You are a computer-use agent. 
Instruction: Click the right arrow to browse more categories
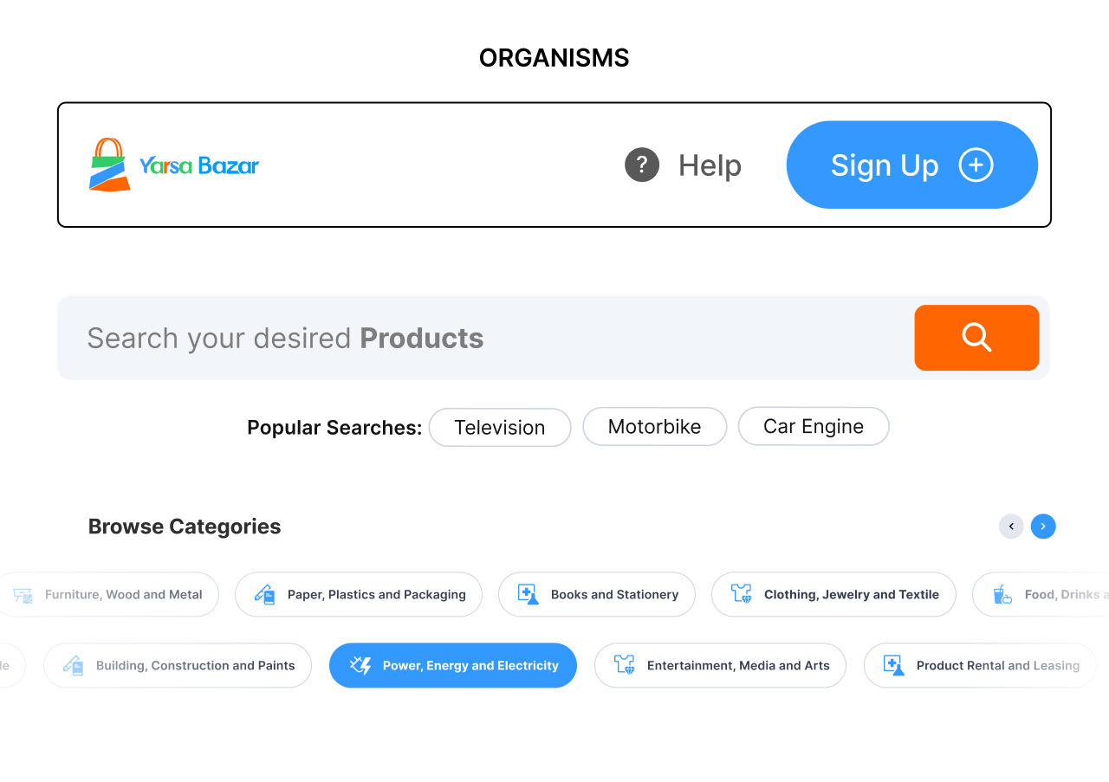click(x=1043, y=527)
